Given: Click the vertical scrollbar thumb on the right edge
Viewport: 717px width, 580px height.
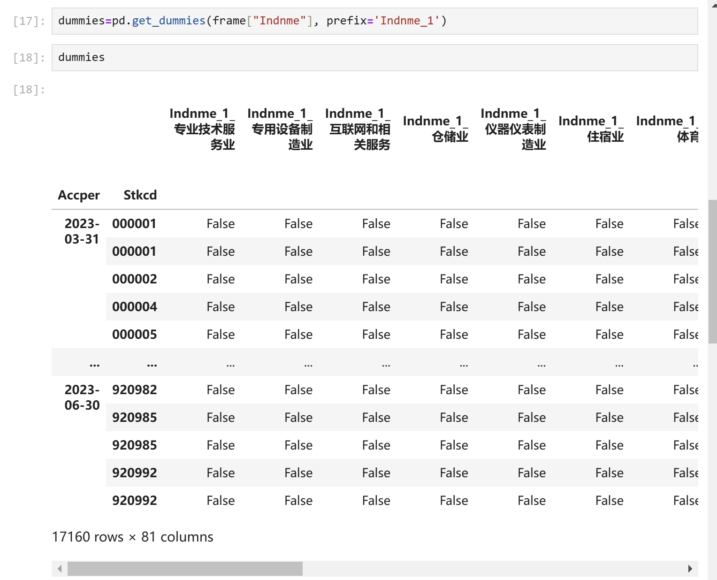Looking at the screenshot, I should (x=712, y=271).
